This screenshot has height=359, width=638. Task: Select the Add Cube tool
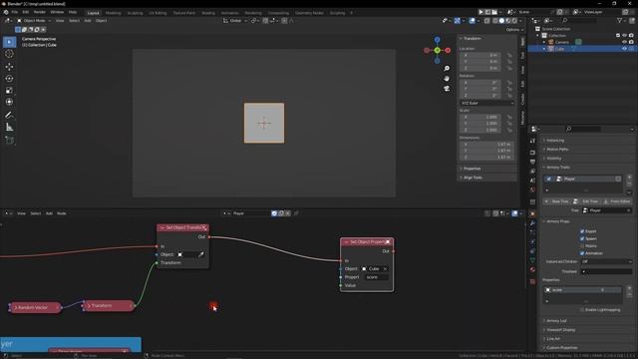(9, 141)
